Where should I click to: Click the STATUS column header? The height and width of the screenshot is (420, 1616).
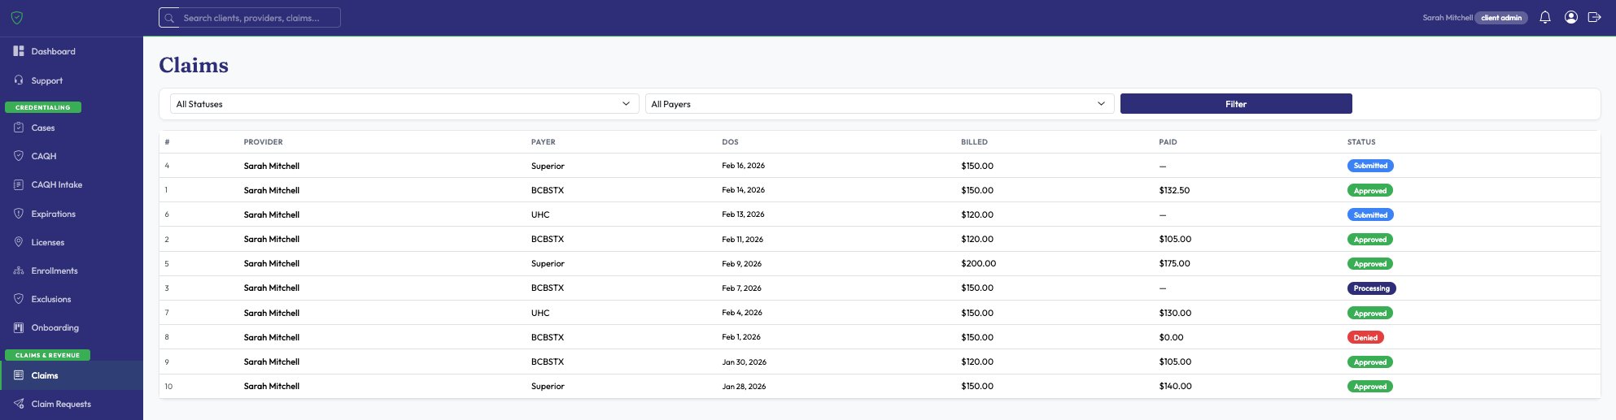(x=1361, y=142)
